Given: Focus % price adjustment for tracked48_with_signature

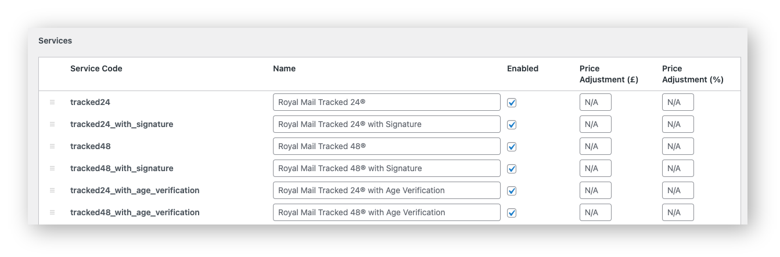Looking at the screenshot, I should pyautogui.click(x=678, y=168).
